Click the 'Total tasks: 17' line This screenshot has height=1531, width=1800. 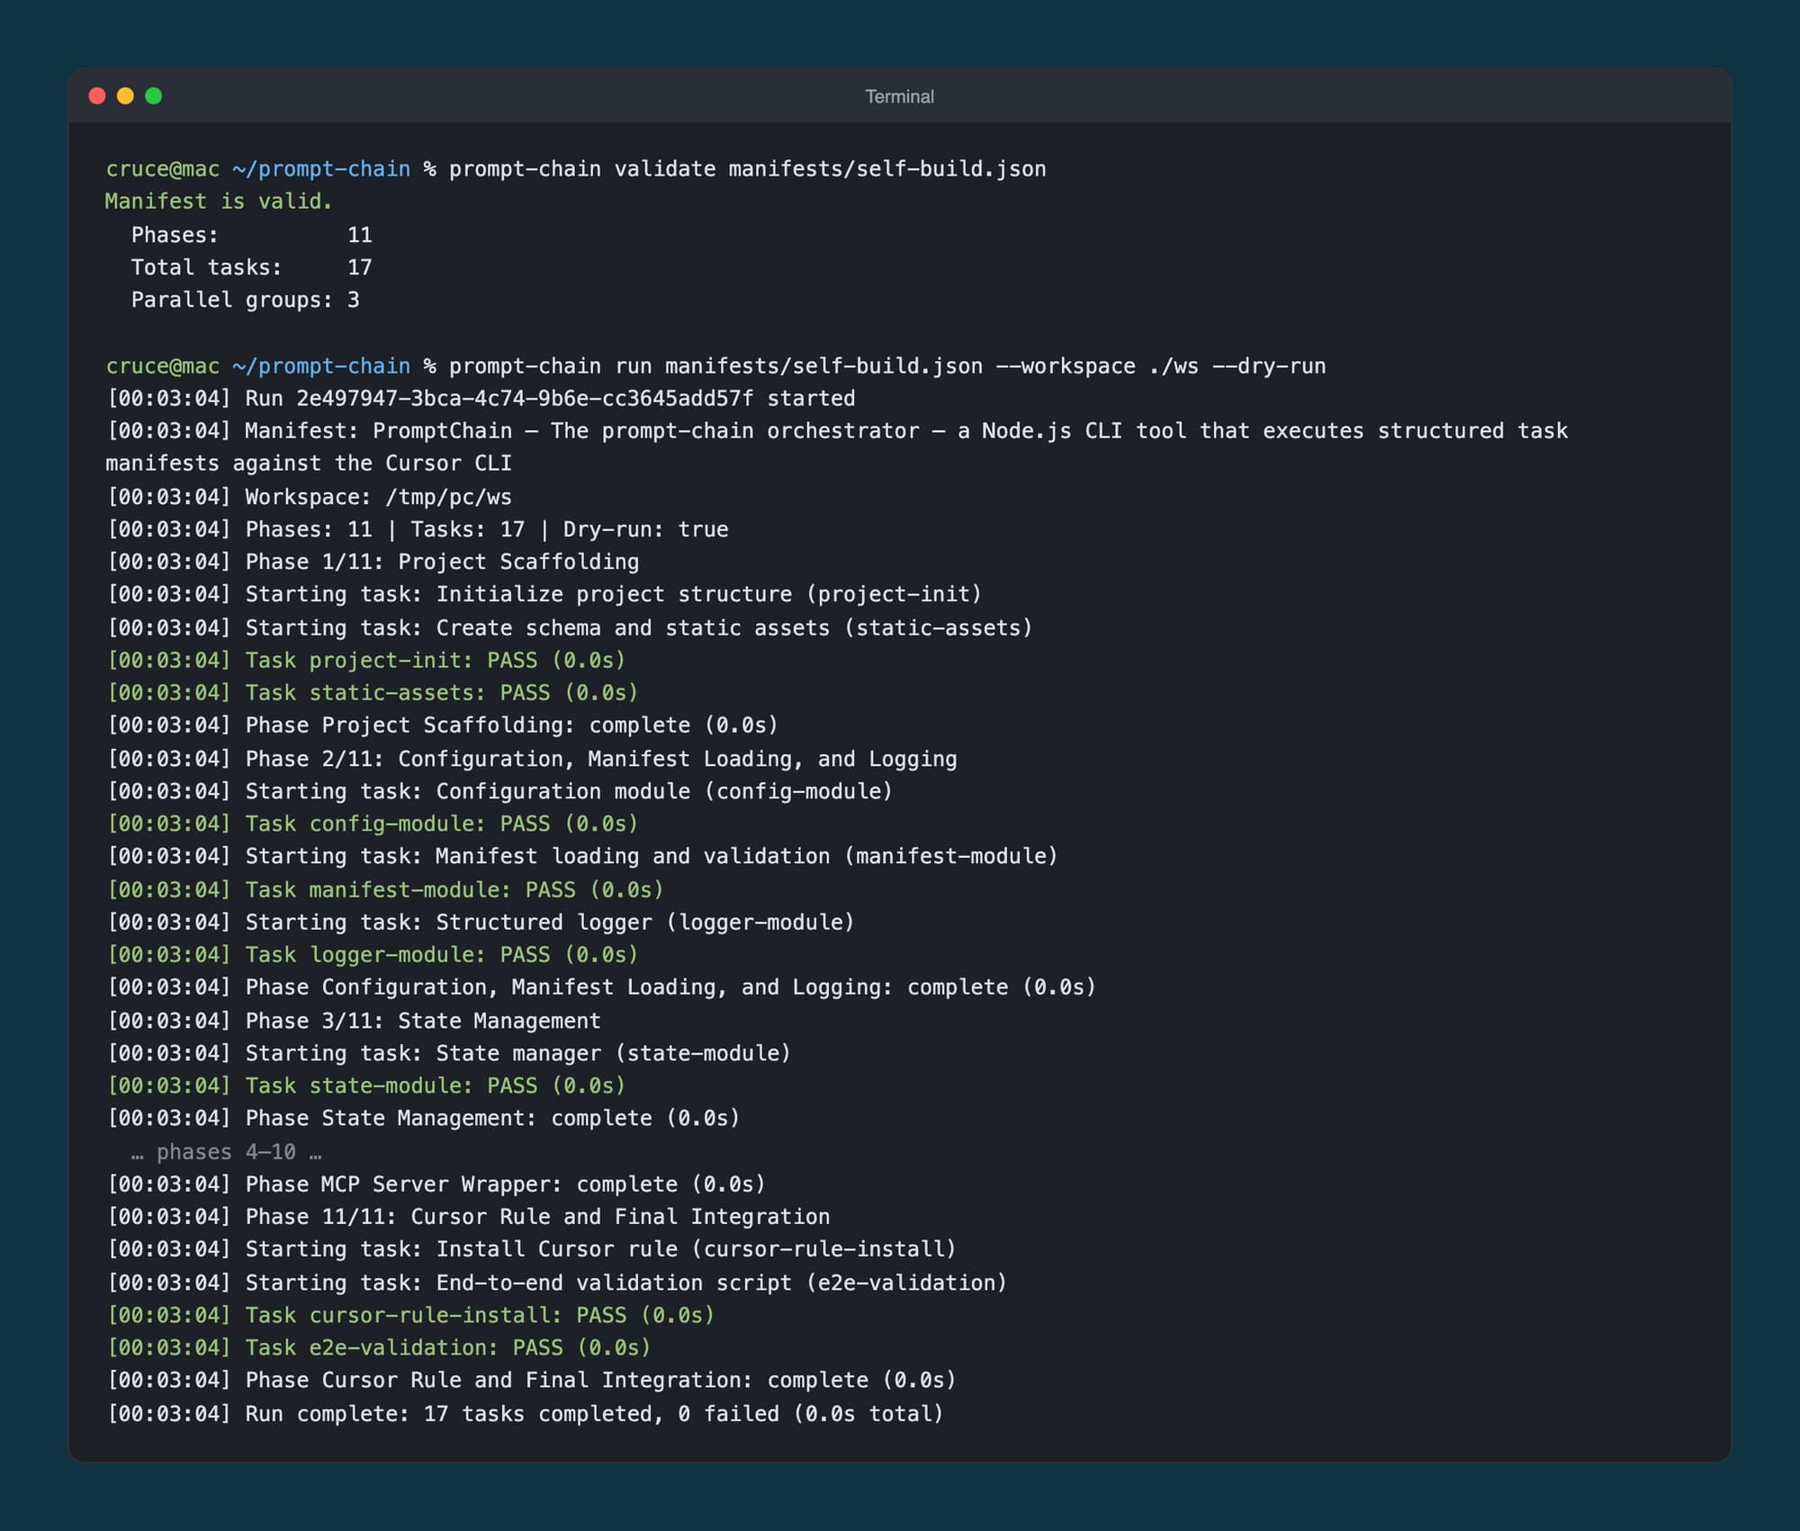252,267
